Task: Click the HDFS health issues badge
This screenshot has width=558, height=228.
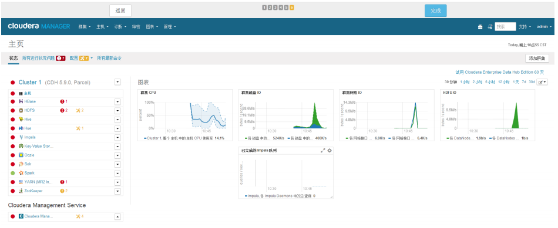Action: tap(64, 110)
